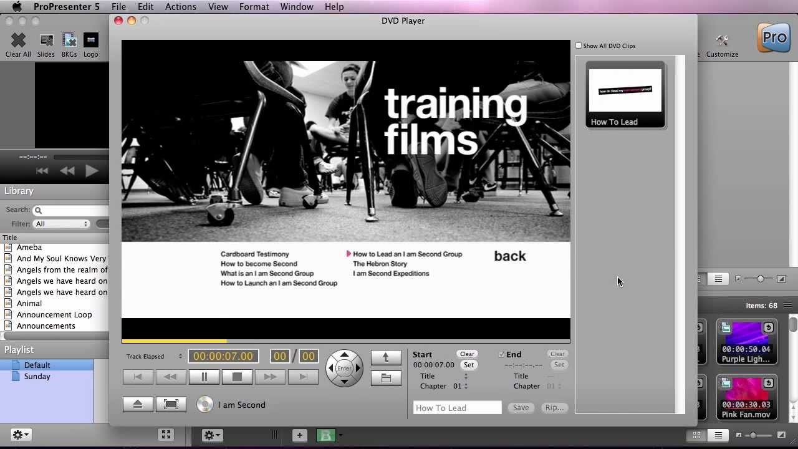Open the File menu
Viewport: 798px width, 449px height.
118,7
